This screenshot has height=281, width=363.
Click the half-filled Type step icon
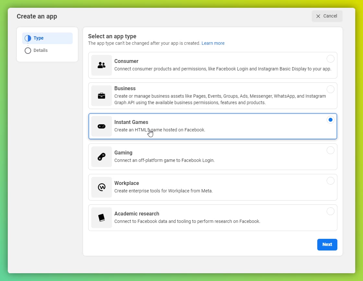tap(28, 38)
